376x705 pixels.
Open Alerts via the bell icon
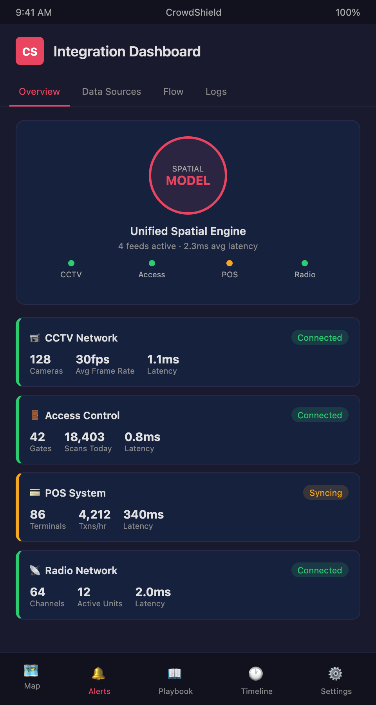click(98, 674)
